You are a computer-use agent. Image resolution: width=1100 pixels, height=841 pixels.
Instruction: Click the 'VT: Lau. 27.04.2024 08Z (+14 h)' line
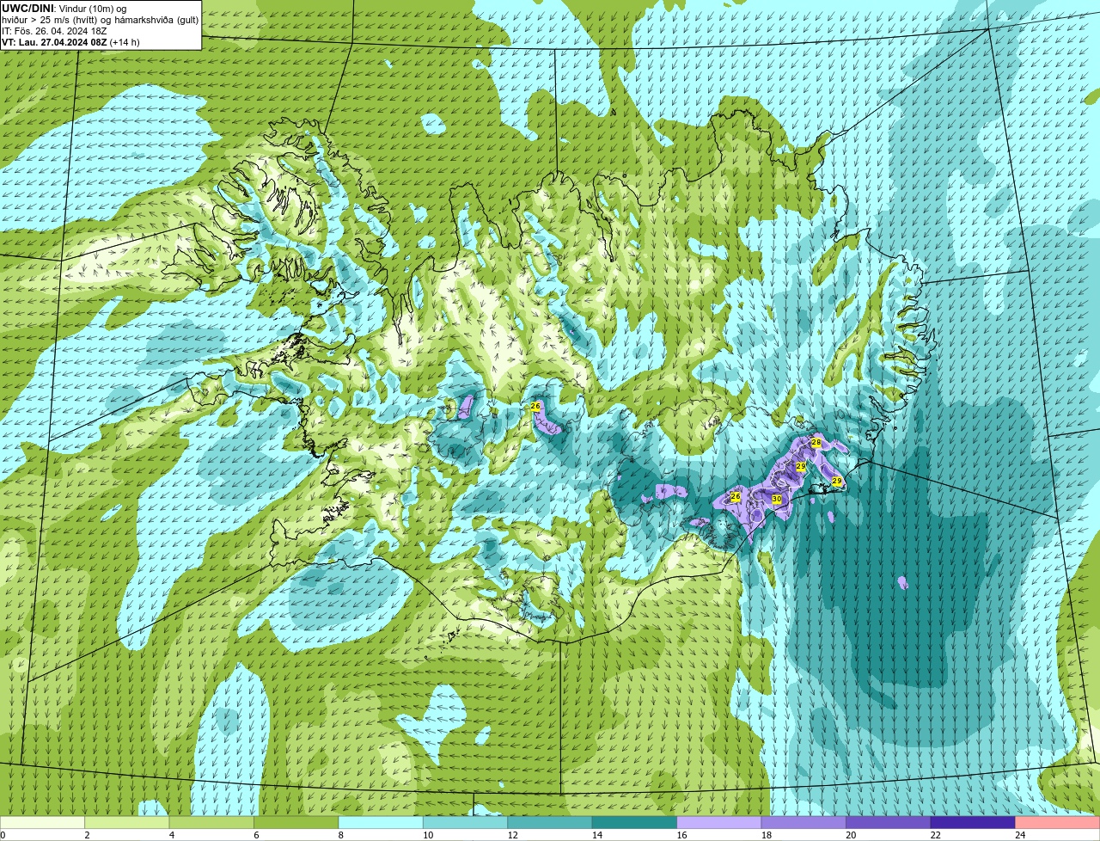(70, 42)
